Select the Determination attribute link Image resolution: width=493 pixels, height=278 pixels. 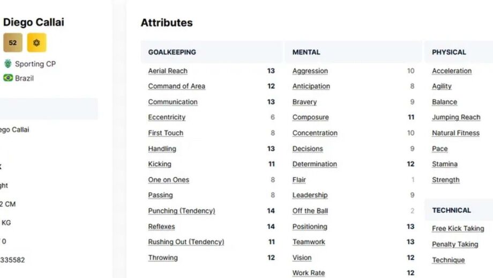point(315,164)
